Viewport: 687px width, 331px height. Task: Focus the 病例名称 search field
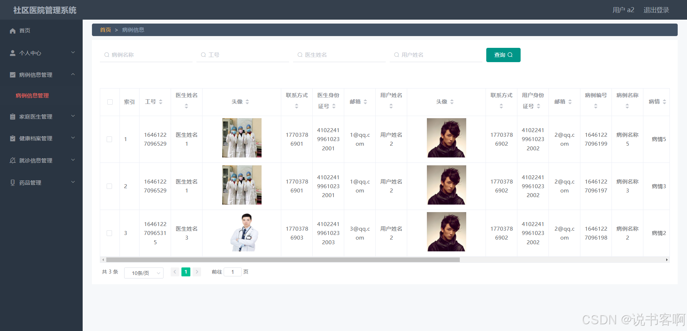[x=146, y=55]
